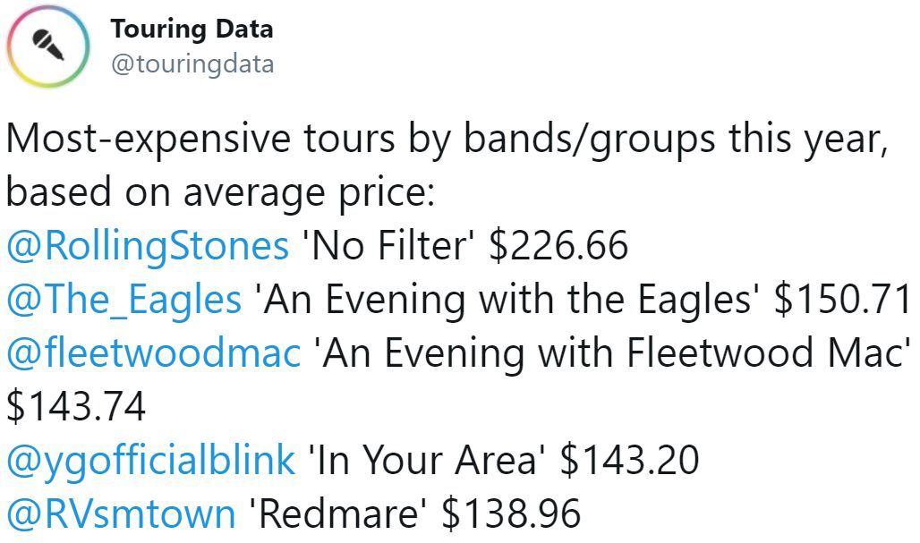
Task: Click the $143.20 price
Action: (x=629, y=460)
